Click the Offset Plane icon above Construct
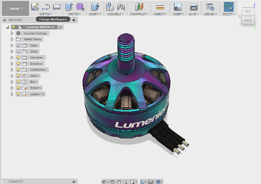Image resolution: width=261 pixels, height=184 pixels. (139, 7)
